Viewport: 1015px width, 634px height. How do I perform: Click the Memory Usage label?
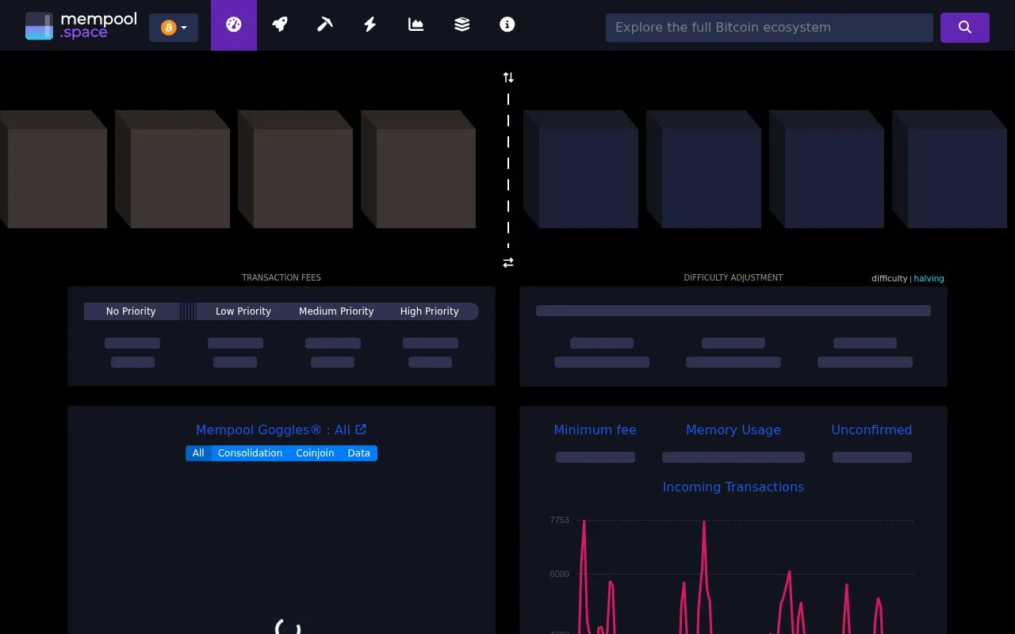click(x=733, y=430)
